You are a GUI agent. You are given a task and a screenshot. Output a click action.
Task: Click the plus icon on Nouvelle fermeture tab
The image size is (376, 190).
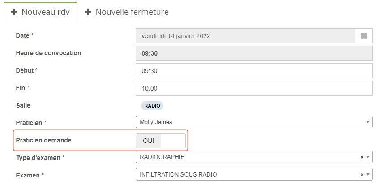(88, 12)
